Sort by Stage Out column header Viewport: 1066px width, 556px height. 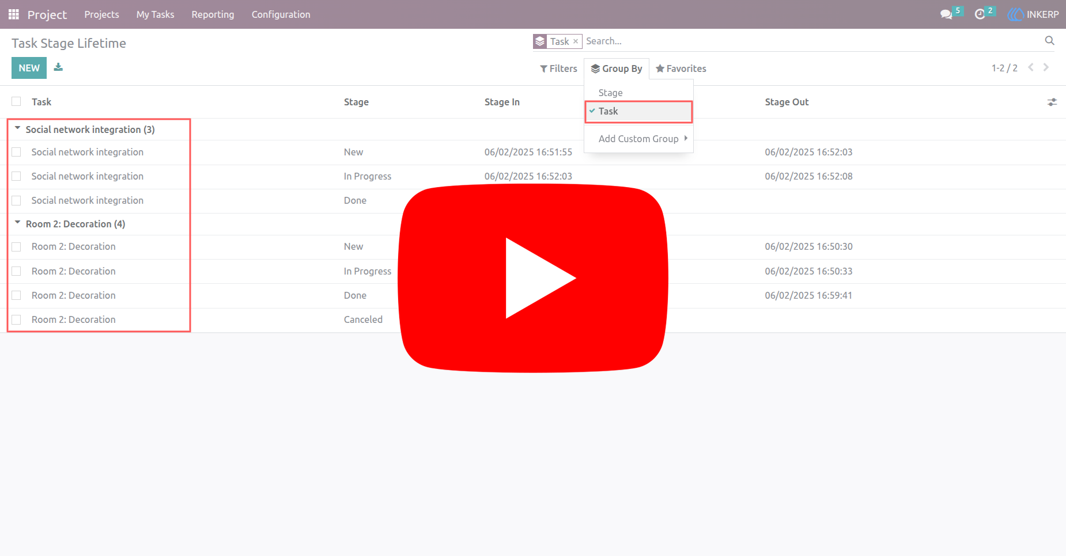click(x=787, y=102)
